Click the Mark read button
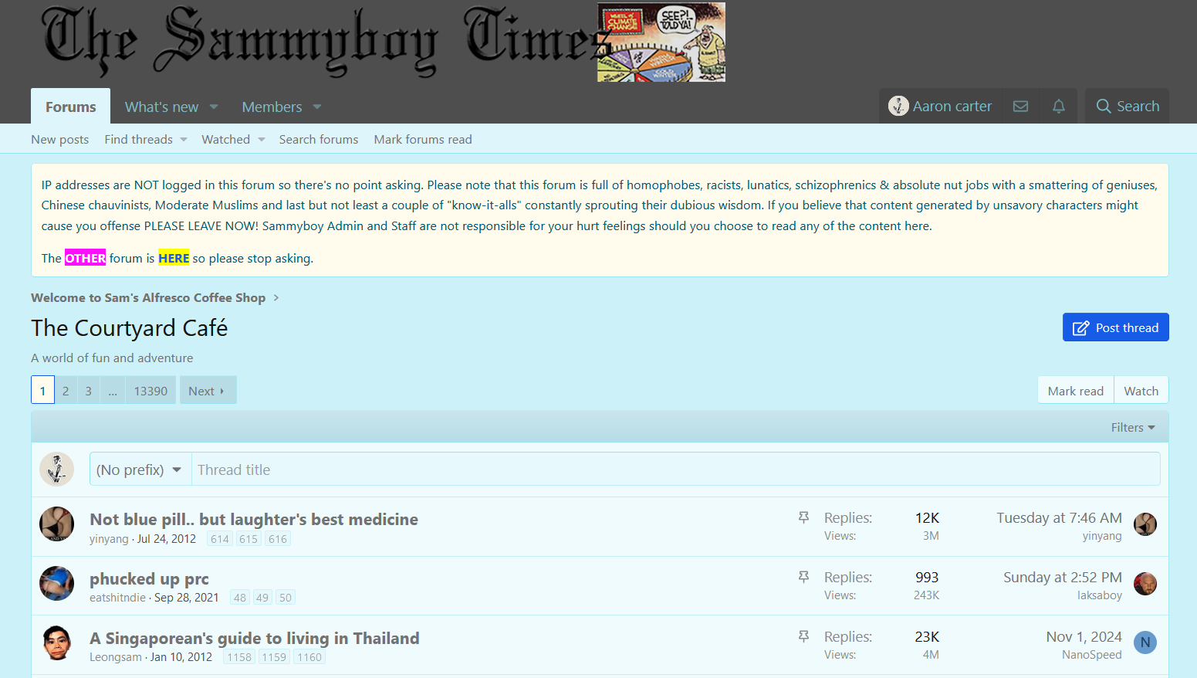The image size is (1197, 678). coord(1075,391)
